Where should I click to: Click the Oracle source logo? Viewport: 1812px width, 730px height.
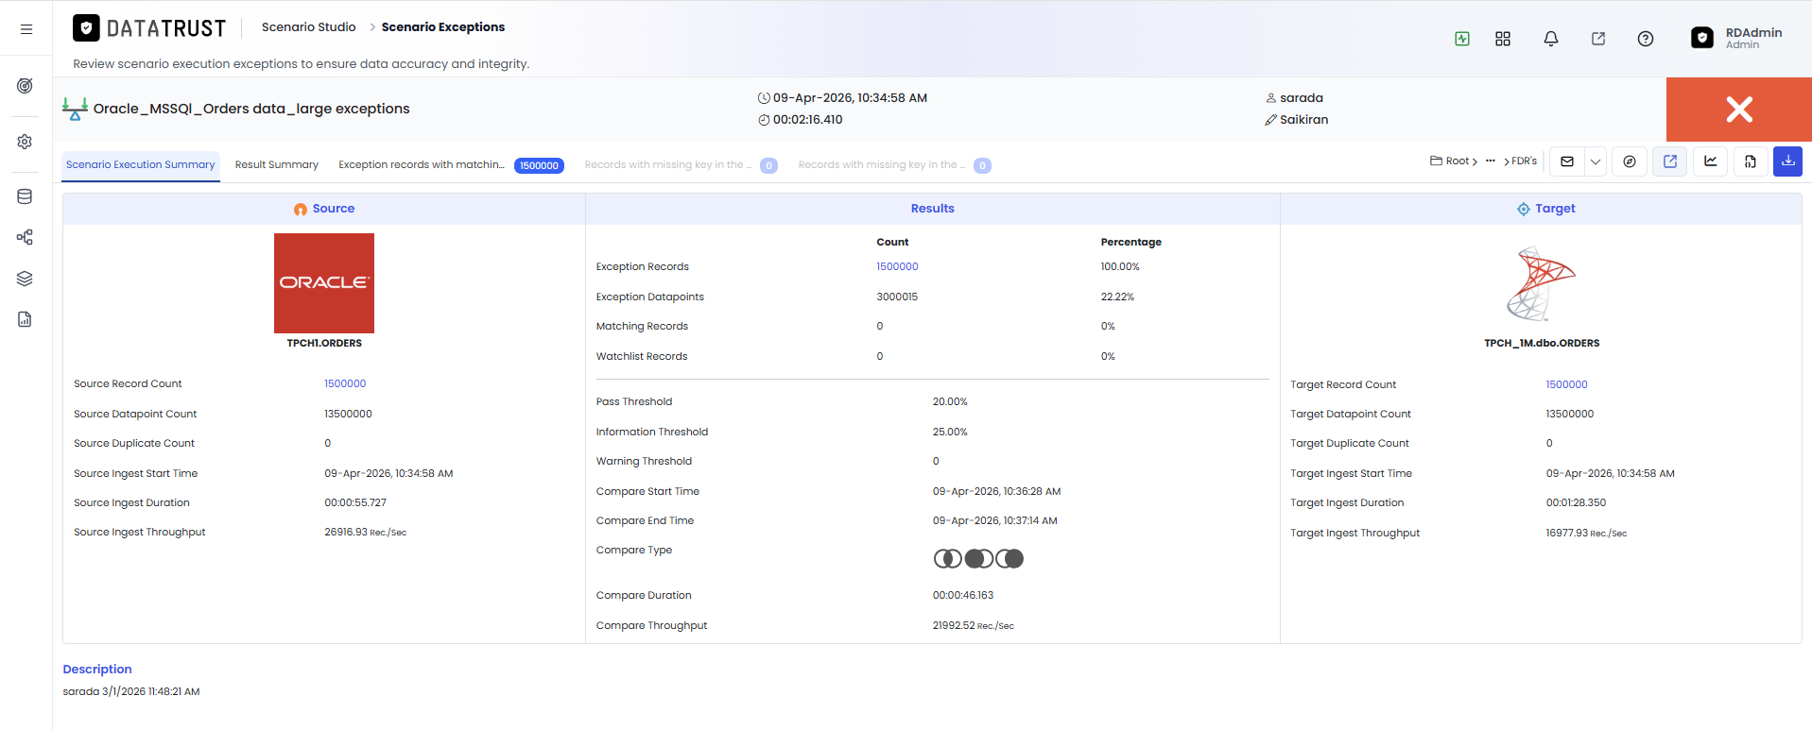coord(324,283)
